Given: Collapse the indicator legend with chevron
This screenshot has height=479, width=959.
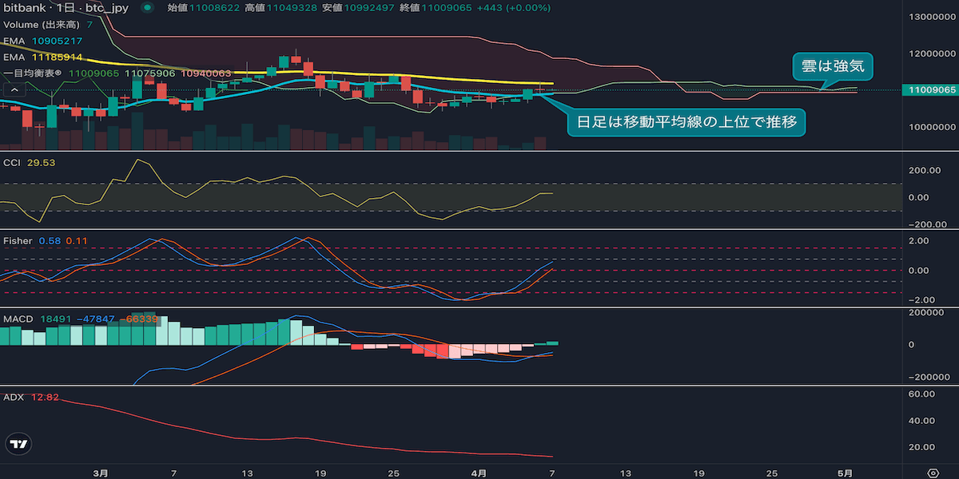Looking at the screenshot, I should (13, 90).
